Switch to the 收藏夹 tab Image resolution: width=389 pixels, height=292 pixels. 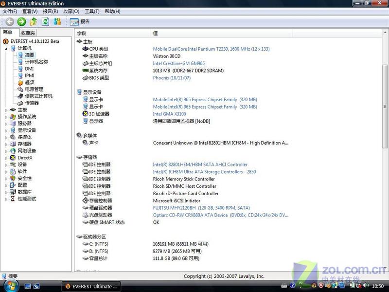point(28,33)
